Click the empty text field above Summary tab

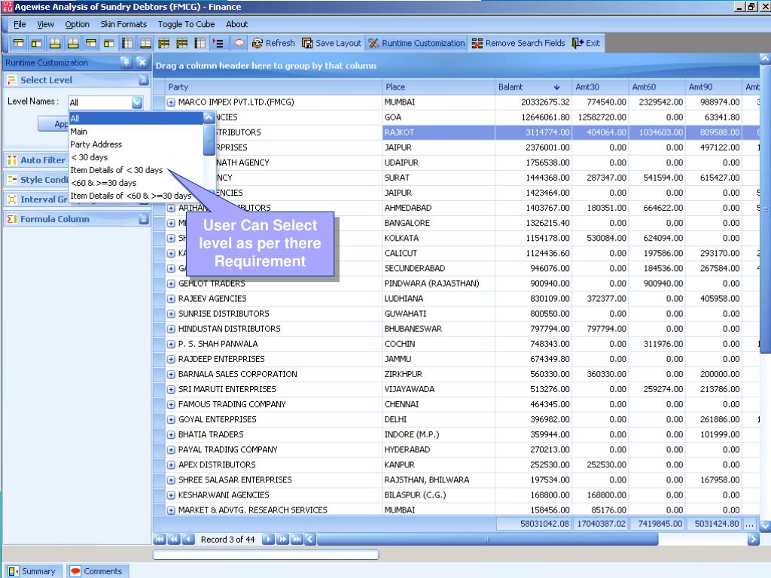coord(266,555)
